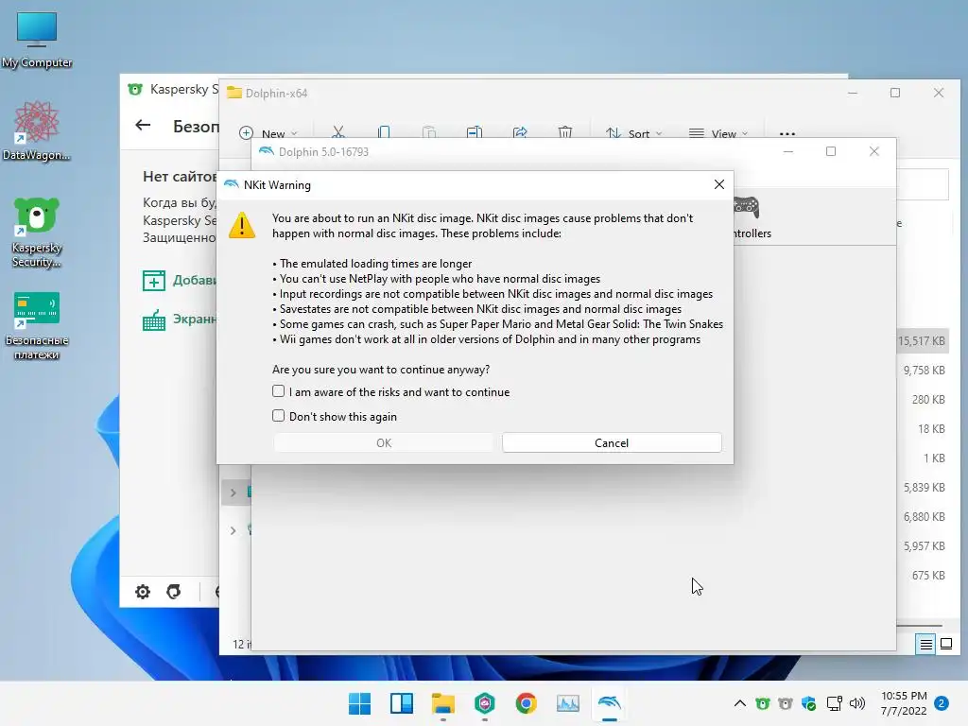Open the New menu in File Explorer
968x726 pixels.
(268, 133)
